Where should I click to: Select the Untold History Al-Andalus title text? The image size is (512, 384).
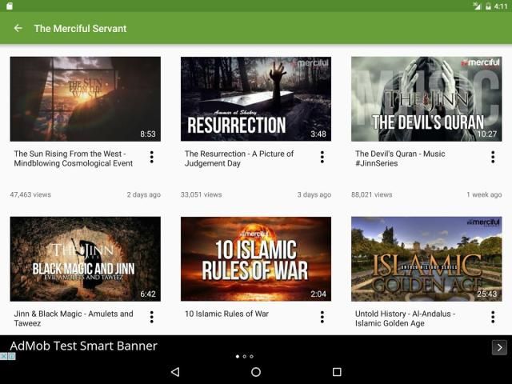click(404, 318)
